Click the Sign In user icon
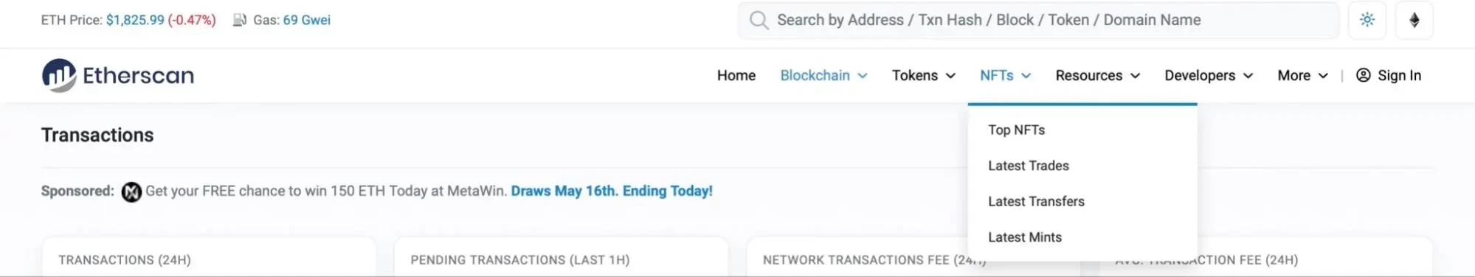 click(x=1363, y=75)
